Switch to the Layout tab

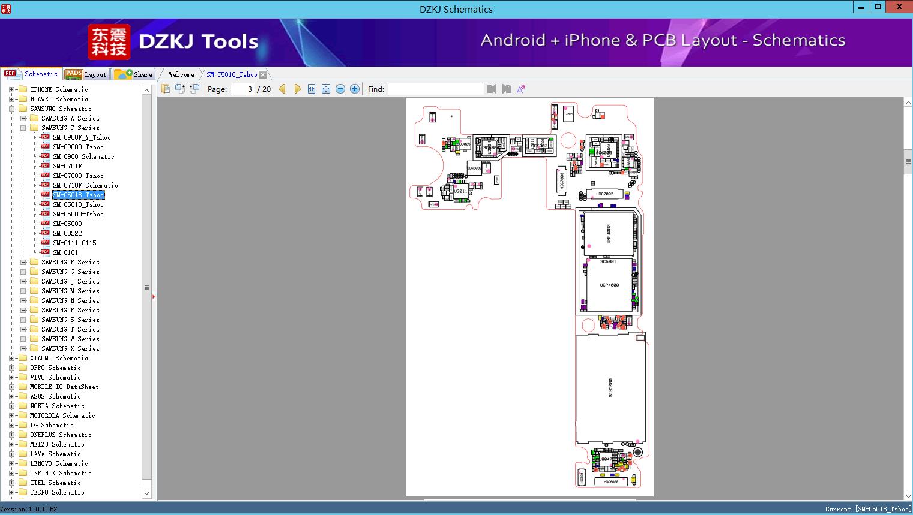86,74
